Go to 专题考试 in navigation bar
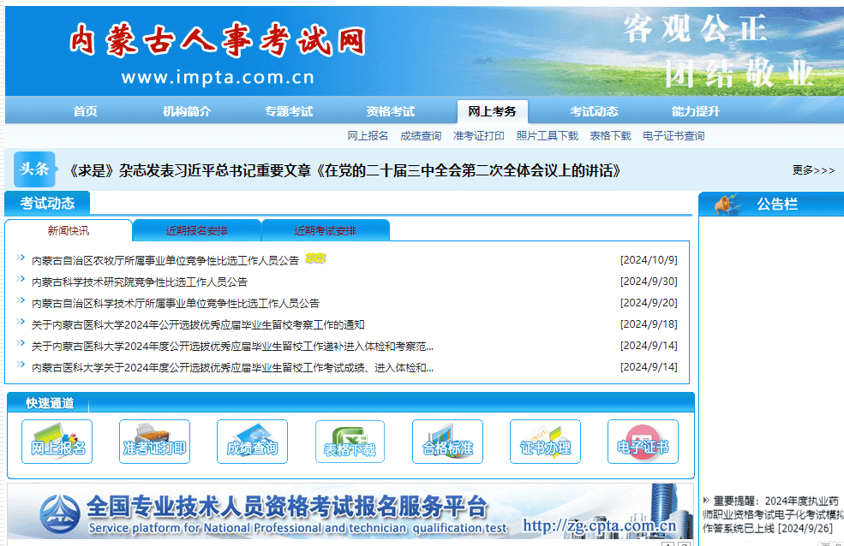 point(289,111)
